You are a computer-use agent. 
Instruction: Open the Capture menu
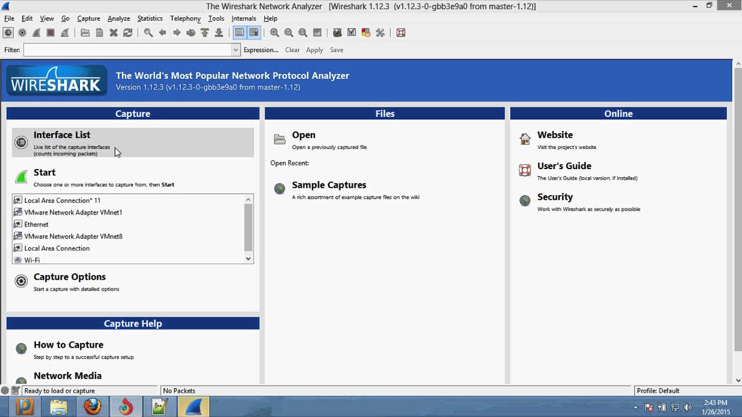pyautogui.click(x=89, y=19)
